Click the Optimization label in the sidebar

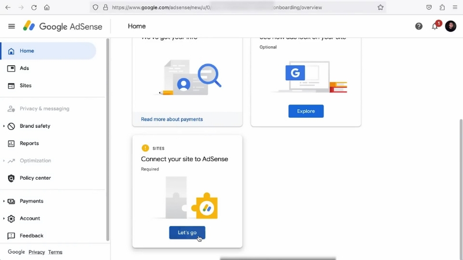35,161
